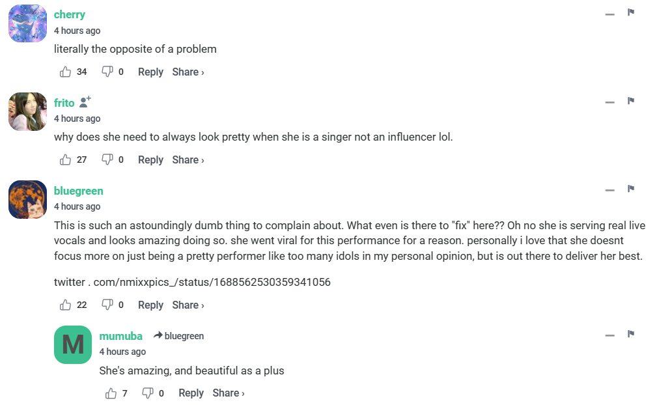This screenshot has height=405, width=657.
Task: Open cherry's avatar thumbnail
Action: click(27, 23)
